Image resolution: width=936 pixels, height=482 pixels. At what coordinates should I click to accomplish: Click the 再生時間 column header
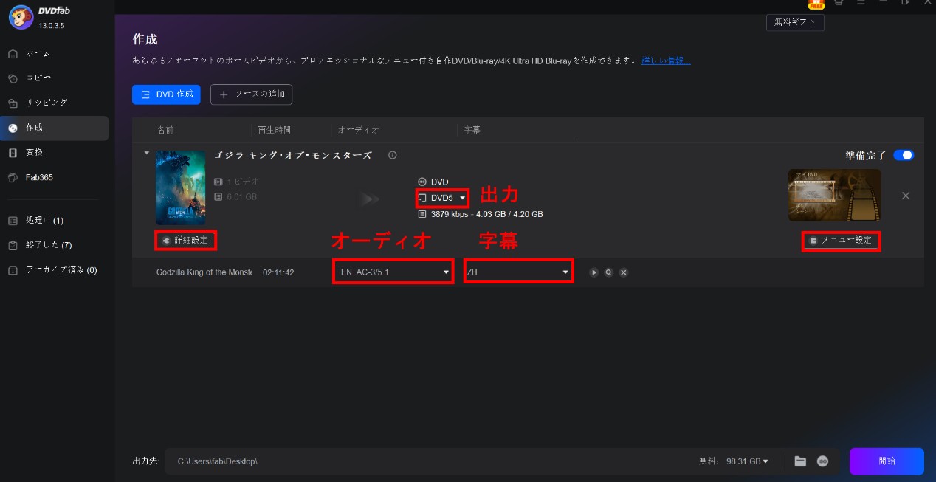coord(275,130)
